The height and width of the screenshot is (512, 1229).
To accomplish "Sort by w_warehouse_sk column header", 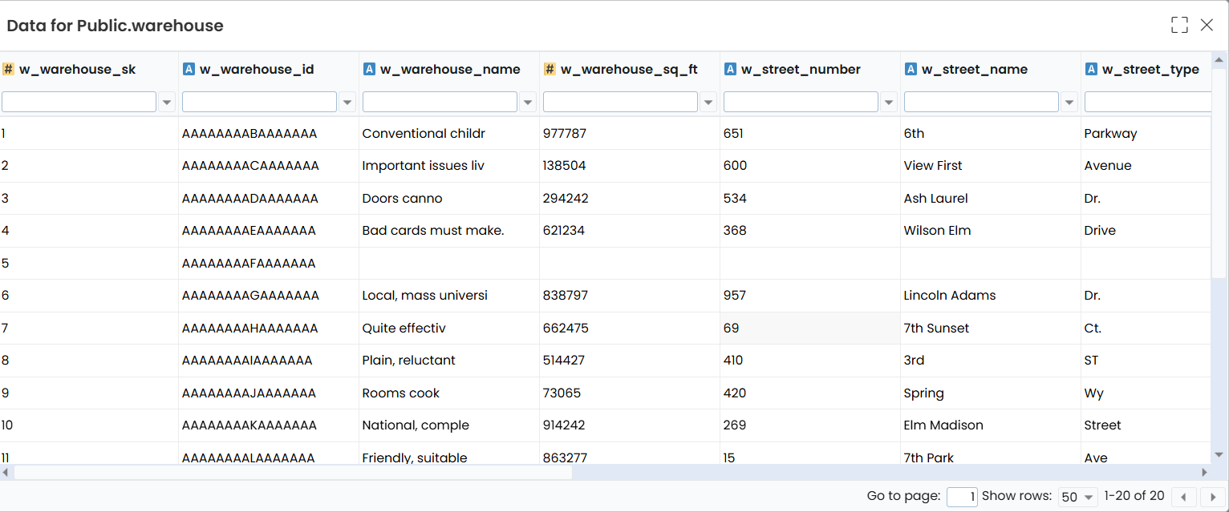I will point(77,69).
